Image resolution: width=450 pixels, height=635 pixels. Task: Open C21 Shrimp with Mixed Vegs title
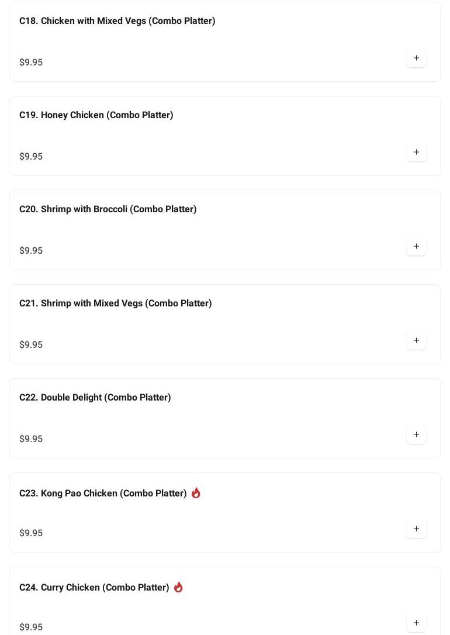tap(115, 303)
